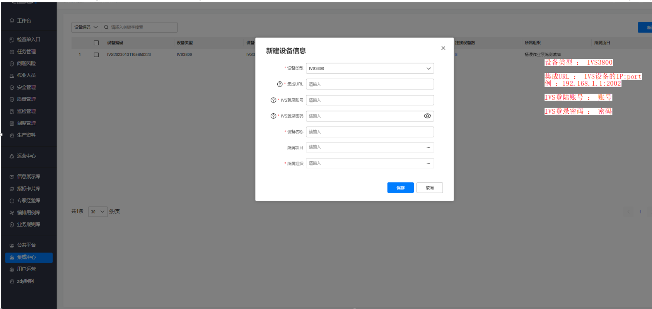The height and width of the screenshot is (309, 652).
Task: Click the 运营中心 sidebar icon
Action: 12,156
